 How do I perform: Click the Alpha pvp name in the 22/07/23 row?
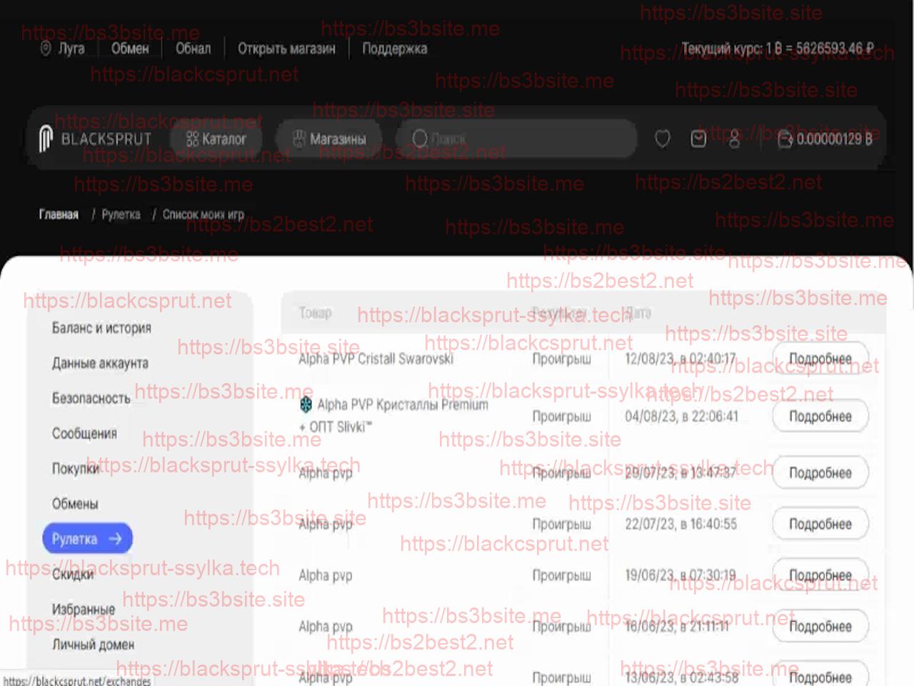click(x=326, y=525)
